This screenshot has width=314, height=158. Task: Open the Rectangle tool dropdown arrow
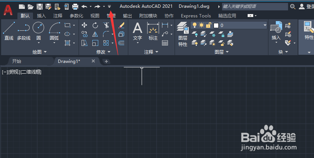(74, 26)
